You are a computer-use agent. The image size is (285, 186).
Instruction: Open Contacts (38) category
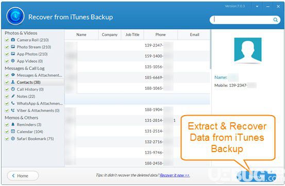[28, 82]
